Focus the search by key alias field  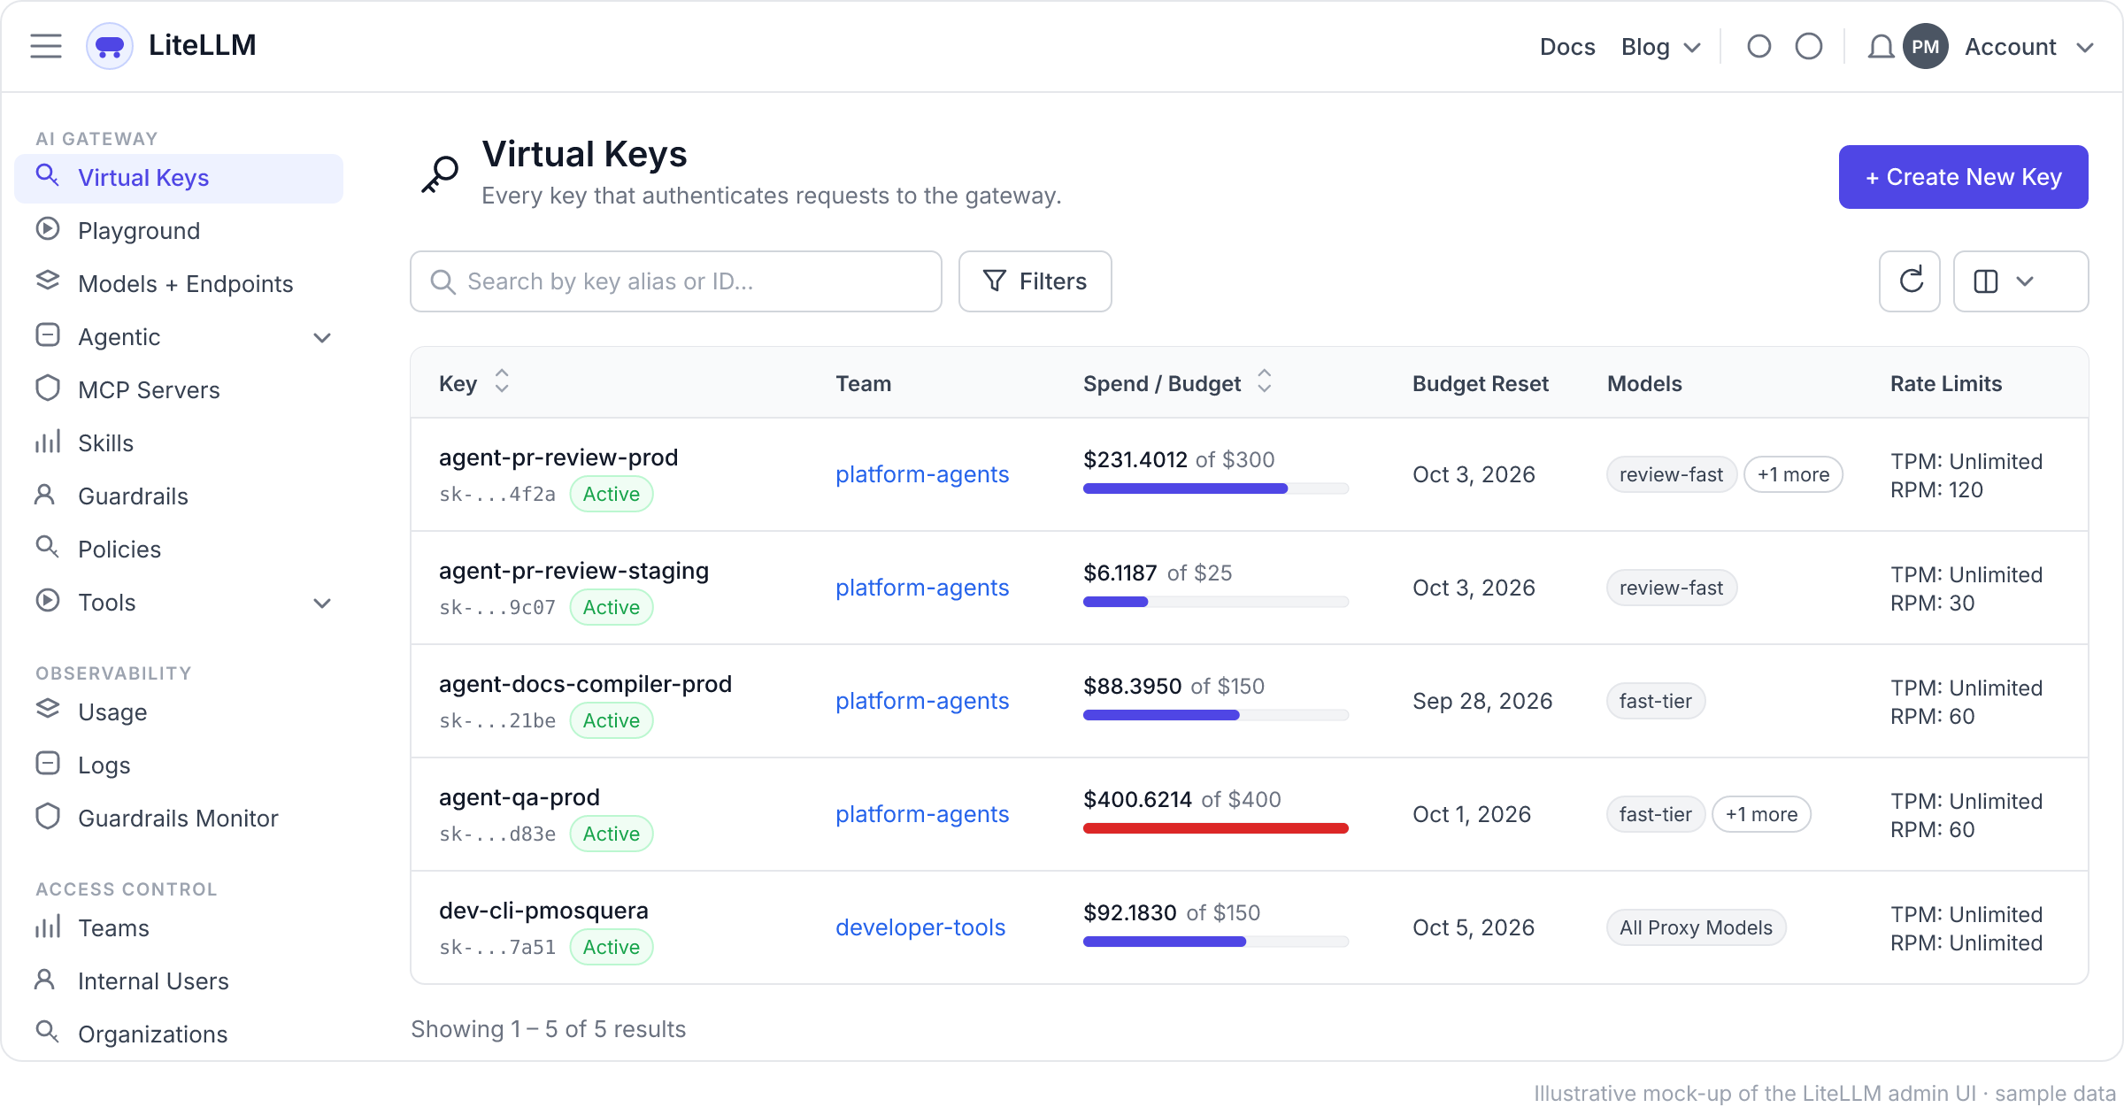tap(676, 281)
